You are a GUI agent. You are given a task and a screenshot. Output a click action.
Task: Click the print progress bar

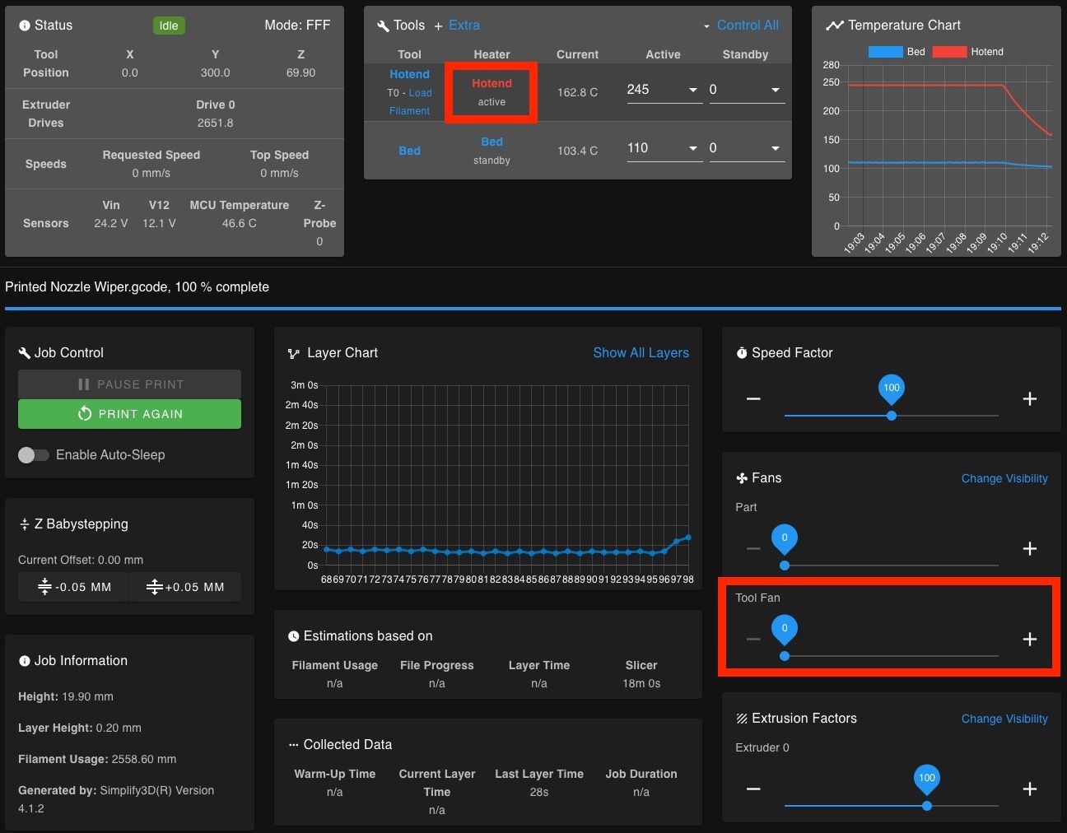coord(533,309)
